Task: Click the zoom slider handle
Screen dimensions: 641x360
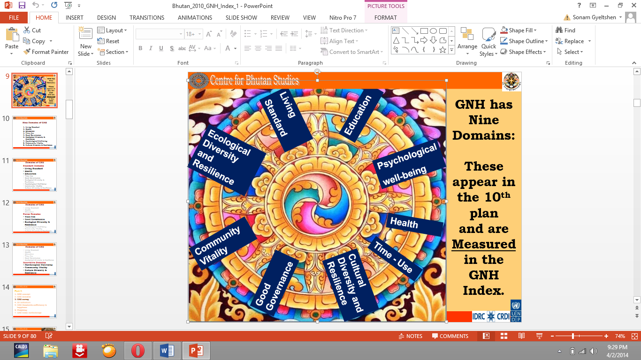Action: pyautogui.click(x=573, y=336)
